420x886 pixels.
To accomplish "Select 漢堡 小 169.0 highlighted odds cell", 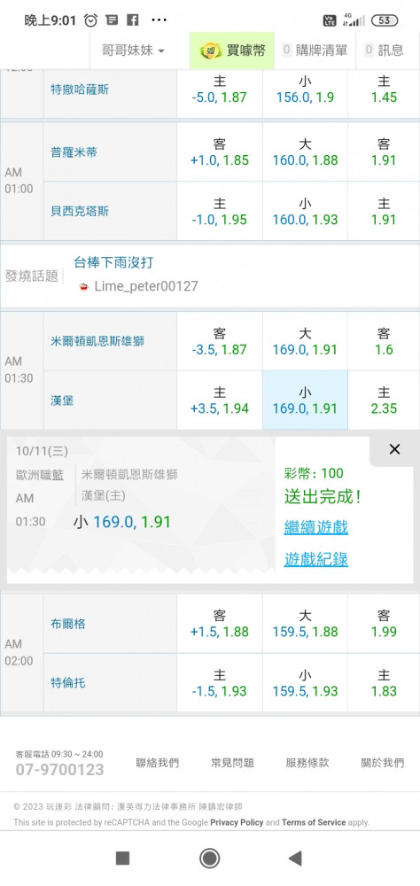I will 305,400.
